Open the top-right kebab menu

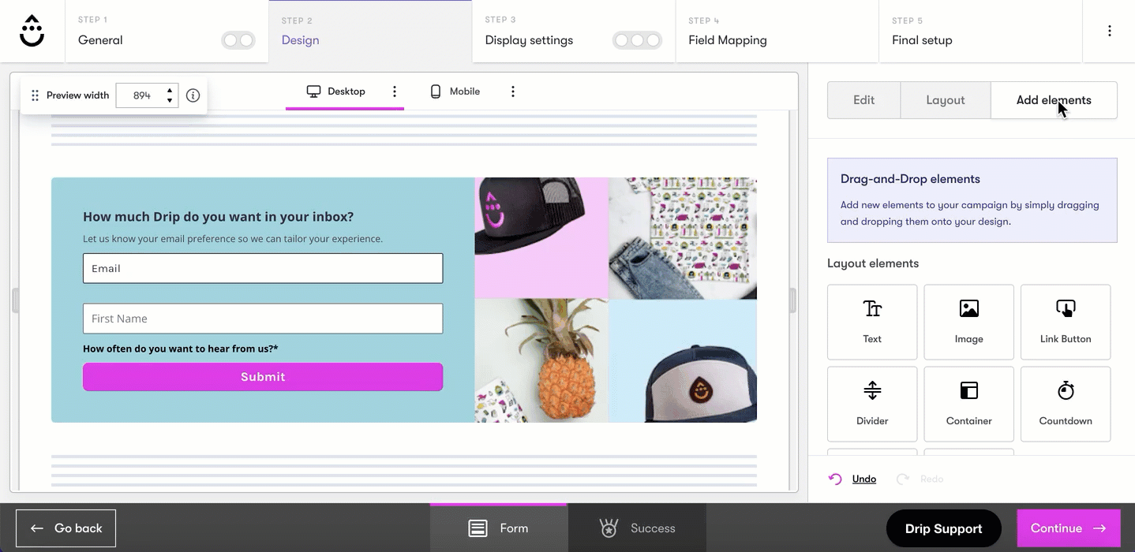(x=1109, y=31)
